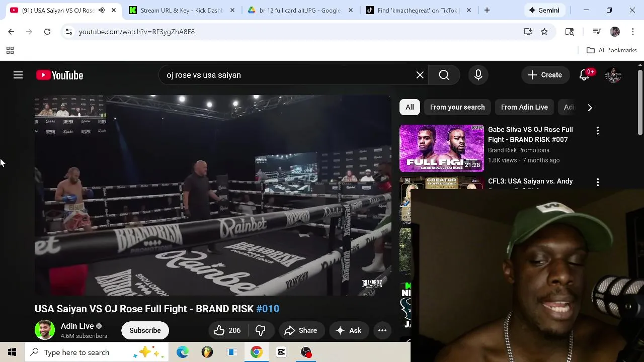644x362 pixels.
Task: Open the YouTube account avatar menu
Action: point(613,75)
